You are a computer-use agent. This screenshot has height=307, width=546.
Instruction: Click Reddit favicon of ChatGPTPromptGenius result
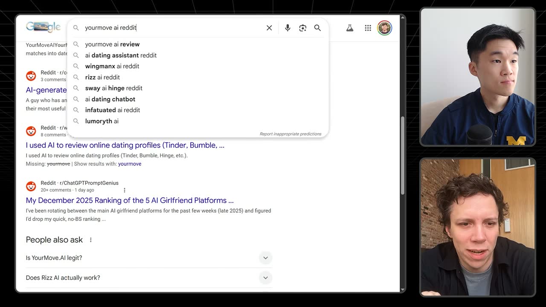pos(31,186)
